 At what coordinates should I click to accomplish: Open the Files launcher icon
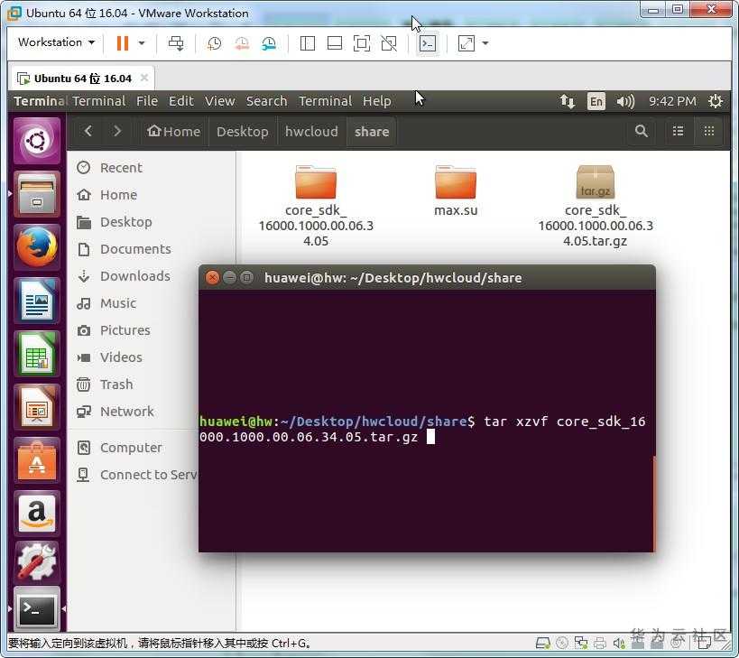[x=37, y=194]
